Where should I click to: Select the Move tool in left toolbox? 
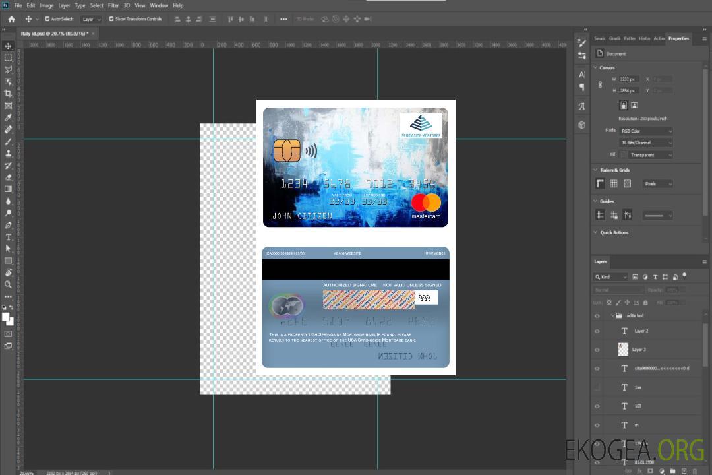click(8, 46)
